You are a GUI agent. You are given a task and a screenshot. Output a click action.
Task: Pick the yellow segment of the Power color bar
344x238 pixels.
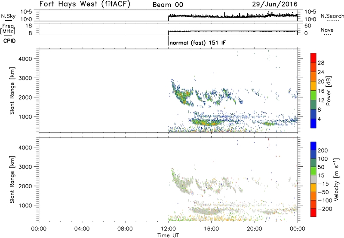(x=313, y=85)
